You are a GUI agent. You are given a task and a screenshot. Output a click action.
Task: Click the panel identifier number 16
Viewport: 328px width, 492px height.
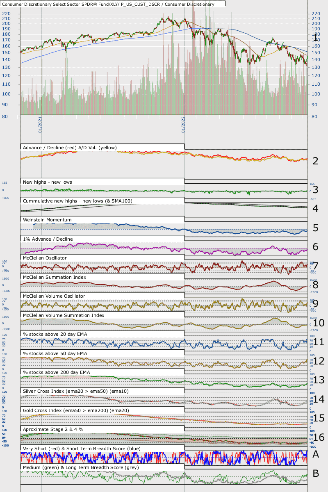pos(318,437)
